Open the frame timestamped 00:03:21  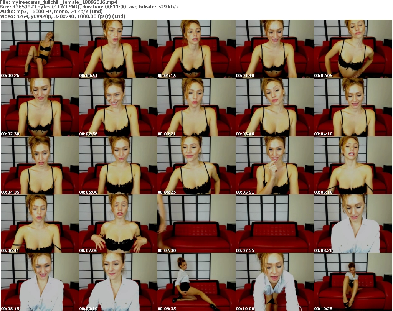click(196, 107)
